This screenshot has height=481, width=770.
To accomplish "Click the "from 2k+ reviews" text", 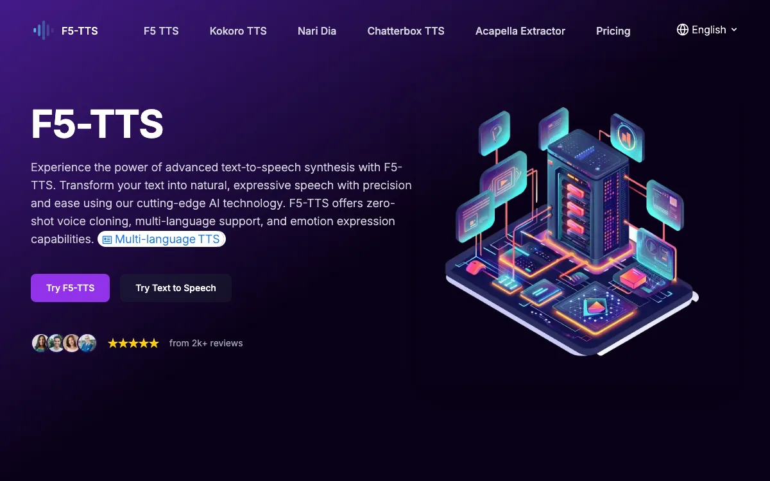I will coord(206,343).
